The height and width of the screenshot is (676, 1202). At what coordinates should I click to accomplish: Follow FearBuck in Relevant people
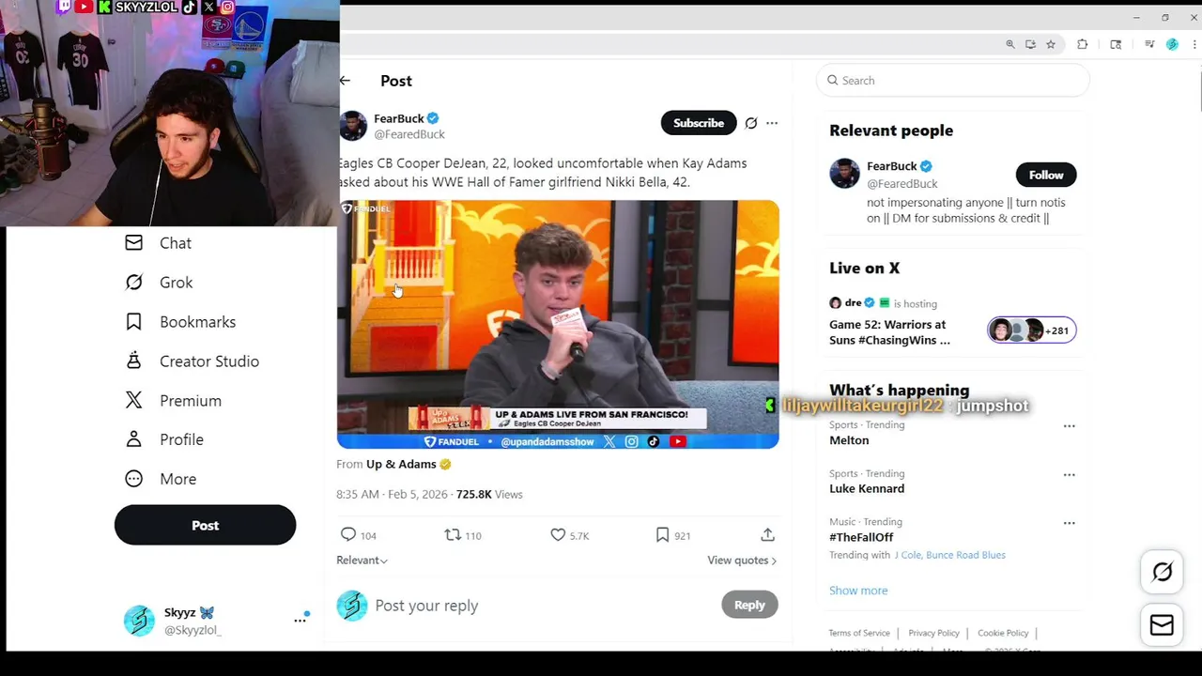tap(1046, 175)
